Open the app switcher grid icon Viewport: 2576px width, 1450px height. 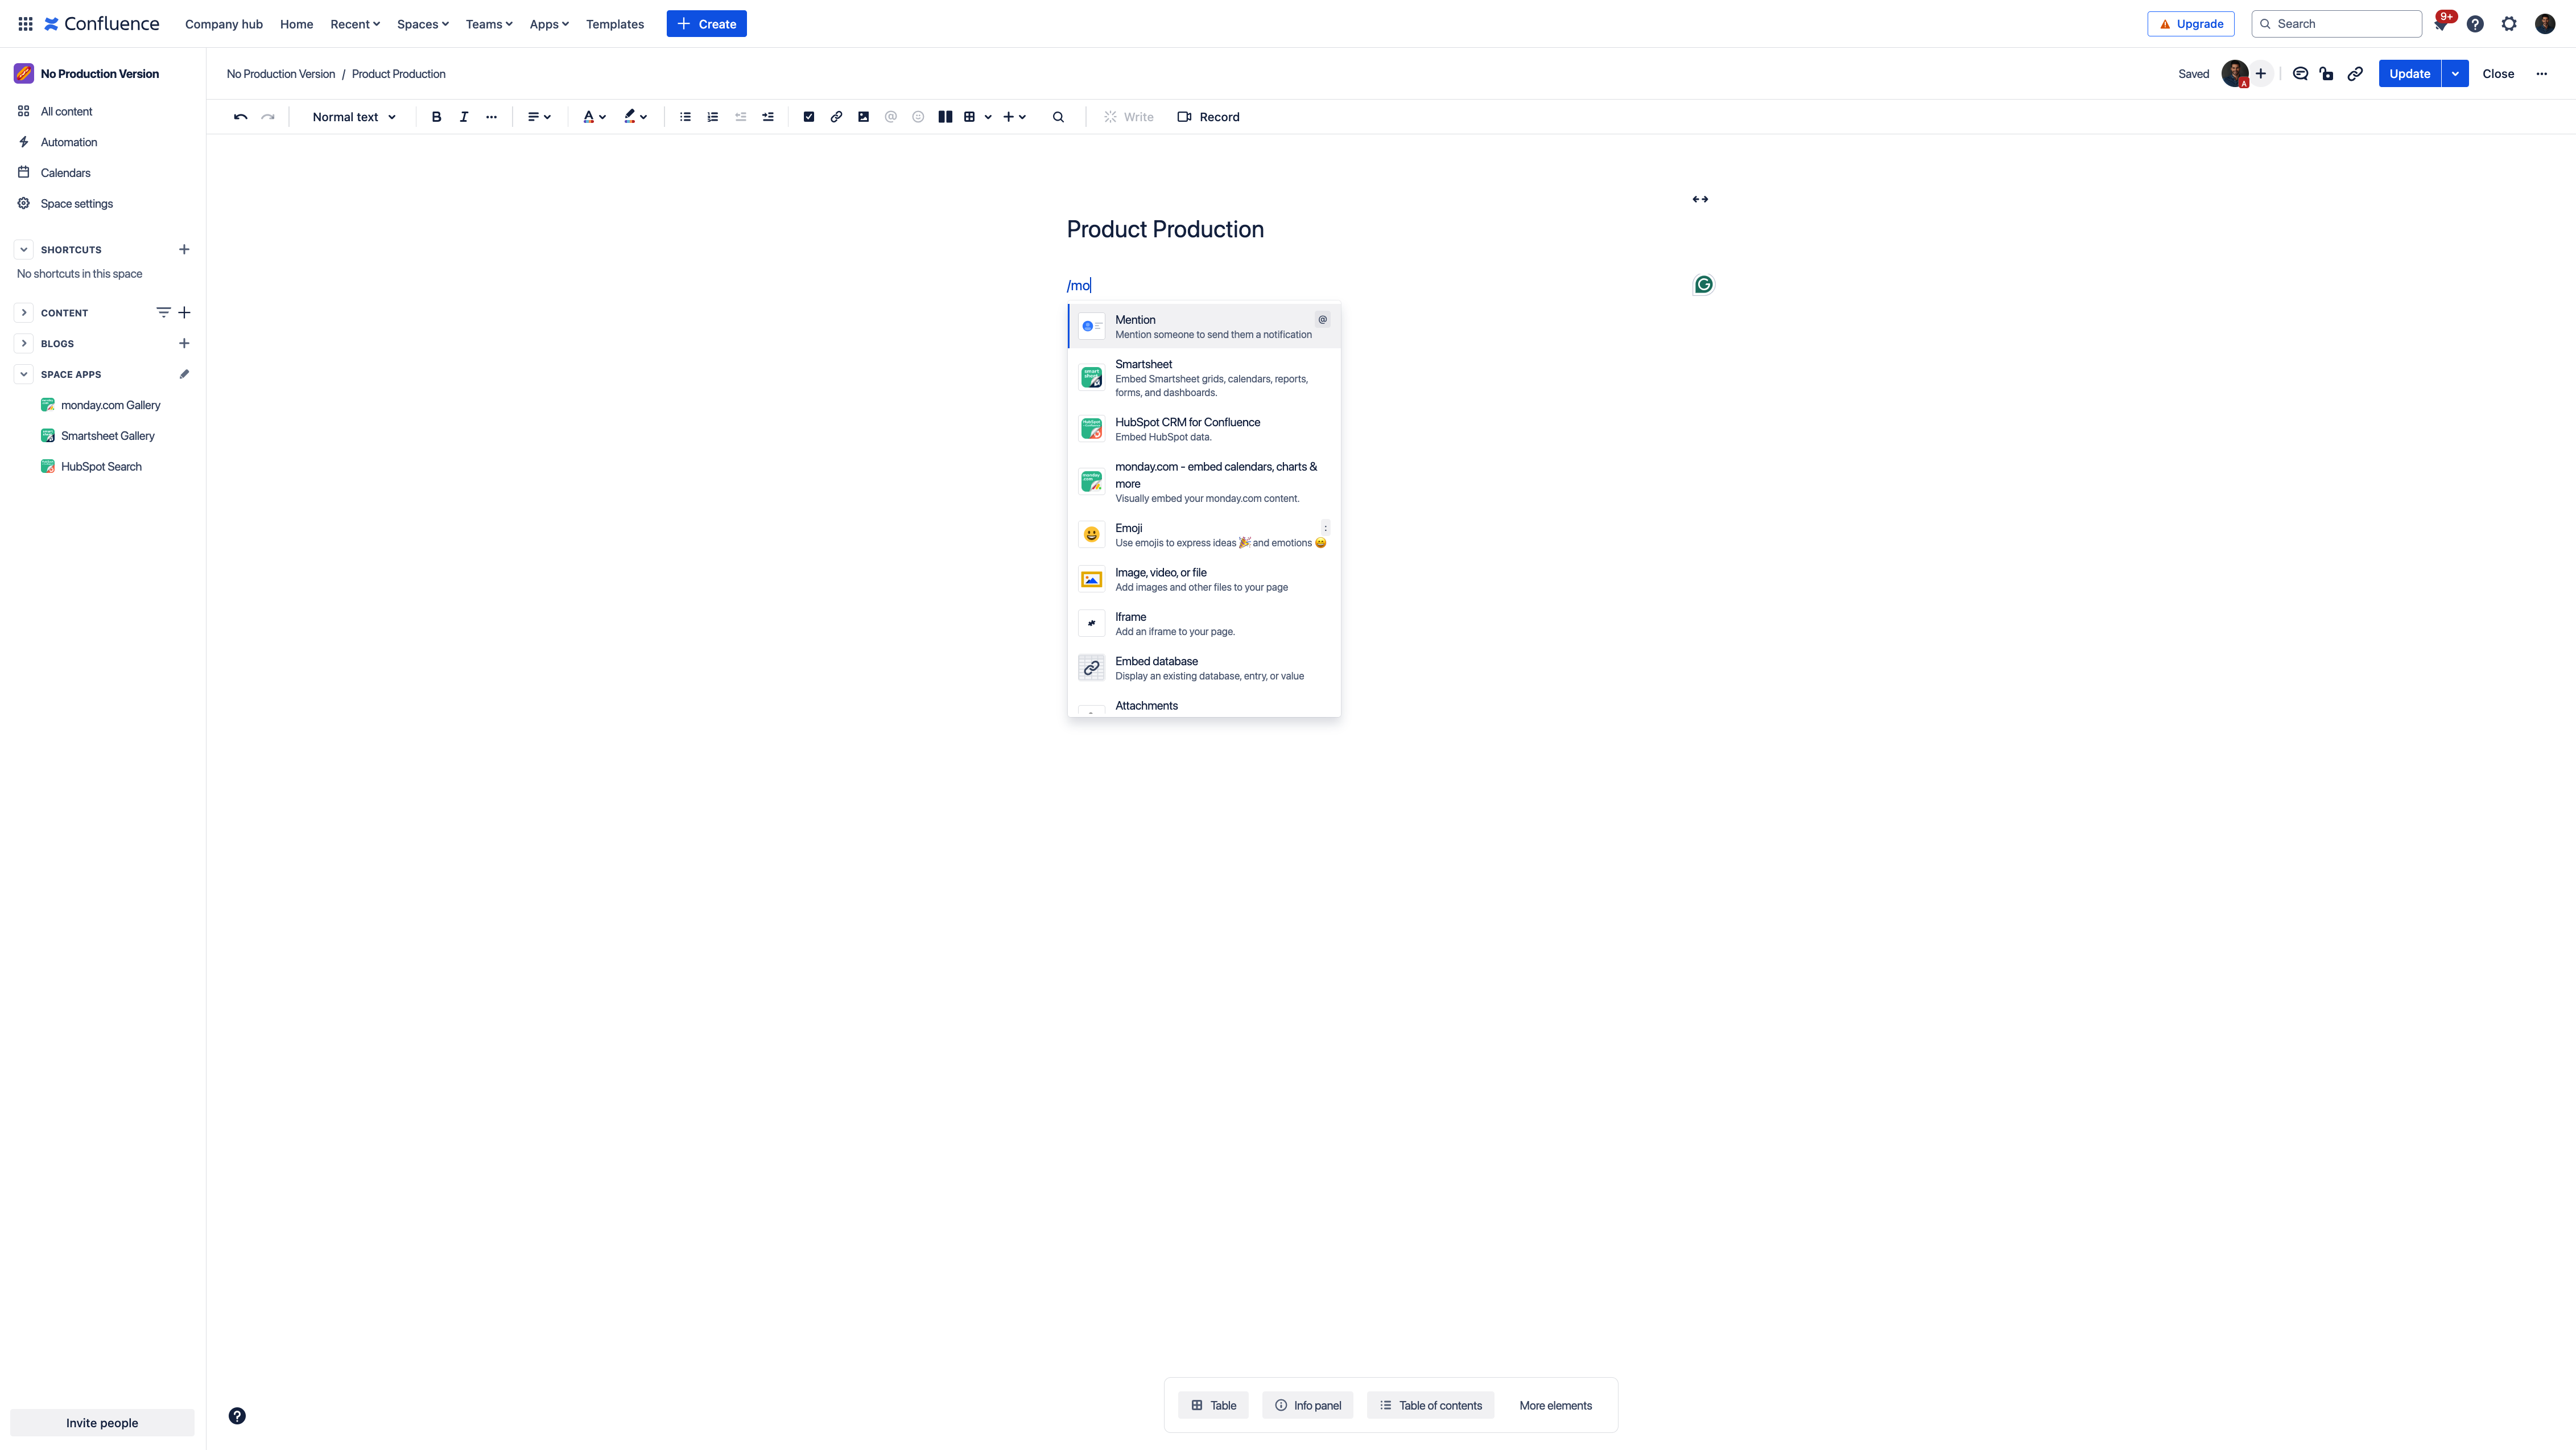[x=25, y=24]
